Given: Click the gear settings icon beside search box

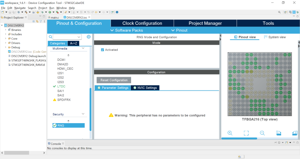Looking at the screenshot, I should click(88, 37).
